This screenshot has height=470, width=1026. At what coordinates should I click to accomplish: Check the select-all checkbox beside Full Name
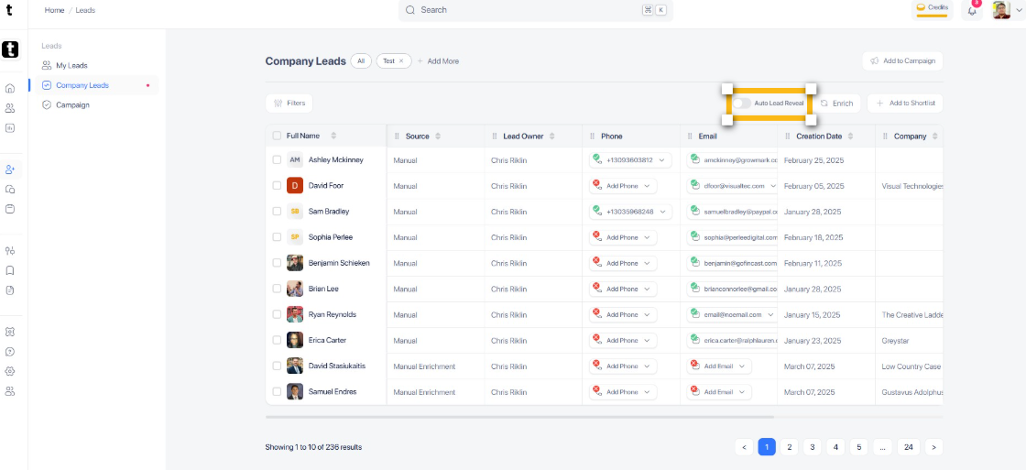point(277,137)
